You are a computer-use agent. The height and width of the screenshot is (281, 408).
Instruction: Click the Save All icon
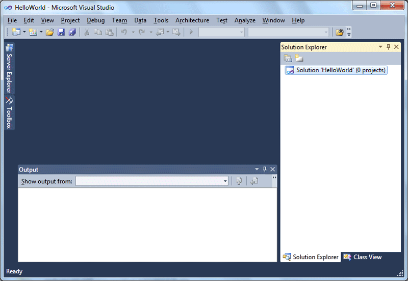[x=72, y=32]
